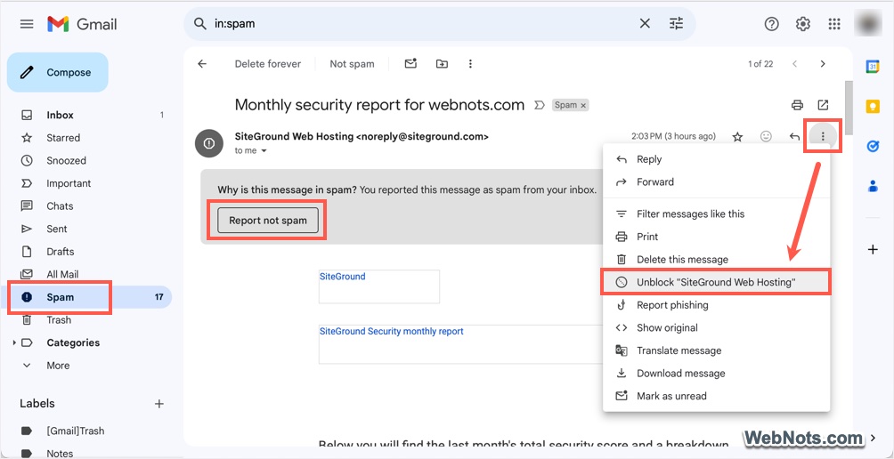Open toolbar More options three dots
This screenshot has height=459, width=894.
[x=470, y=64]
